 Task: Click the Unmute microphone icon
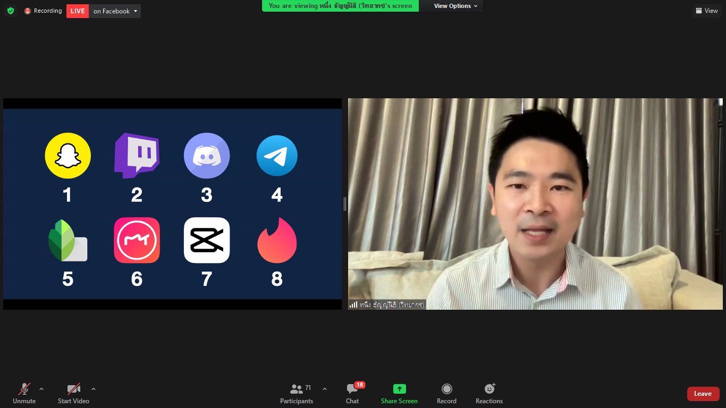click(x=24, y=388)
